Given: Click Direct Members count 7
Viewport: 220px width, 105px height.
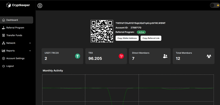Looking at the screenshot, I should click(133, 59).
